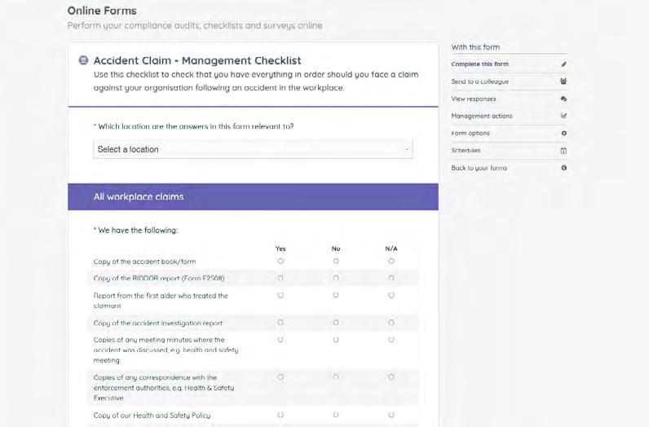Go Back to your forms

(479, 168)
